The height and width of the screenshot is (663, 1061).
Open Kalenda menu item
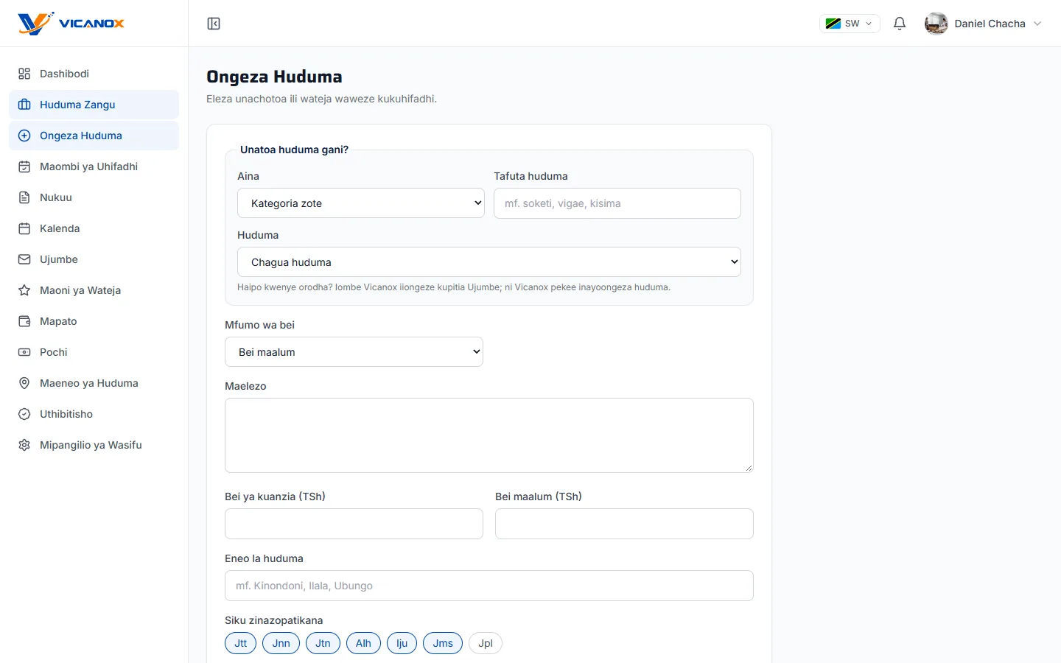(x=94, y=228)
